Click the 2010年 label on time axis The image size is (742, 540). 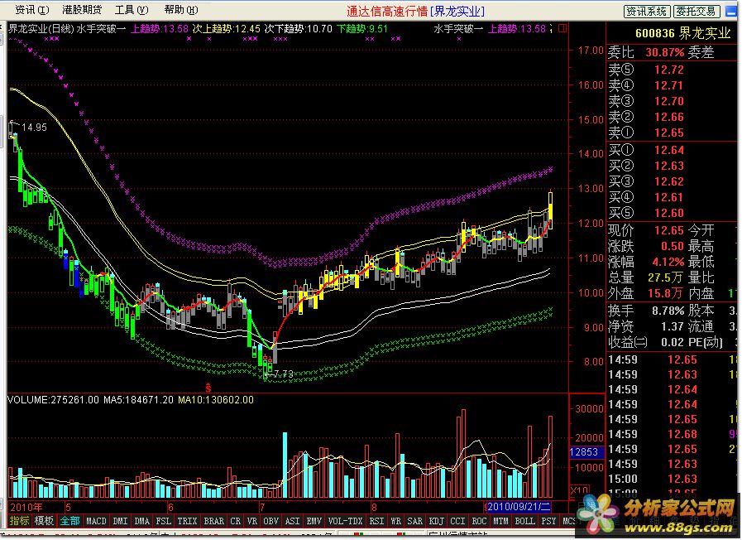[x=26, y=508]
